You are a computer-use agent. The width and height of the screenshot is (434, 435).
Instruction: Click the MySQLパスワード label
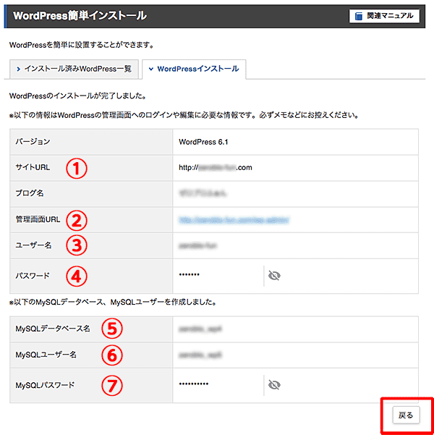click(x=45, y=385)
